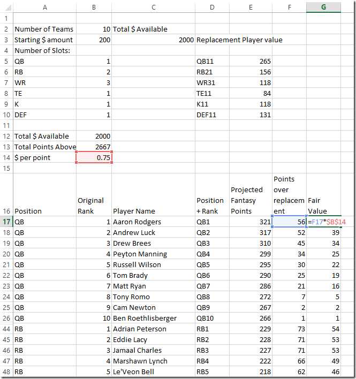Click Number of Teams value 10
This screenshot has width=356, height=379.
tap(94, 29)
